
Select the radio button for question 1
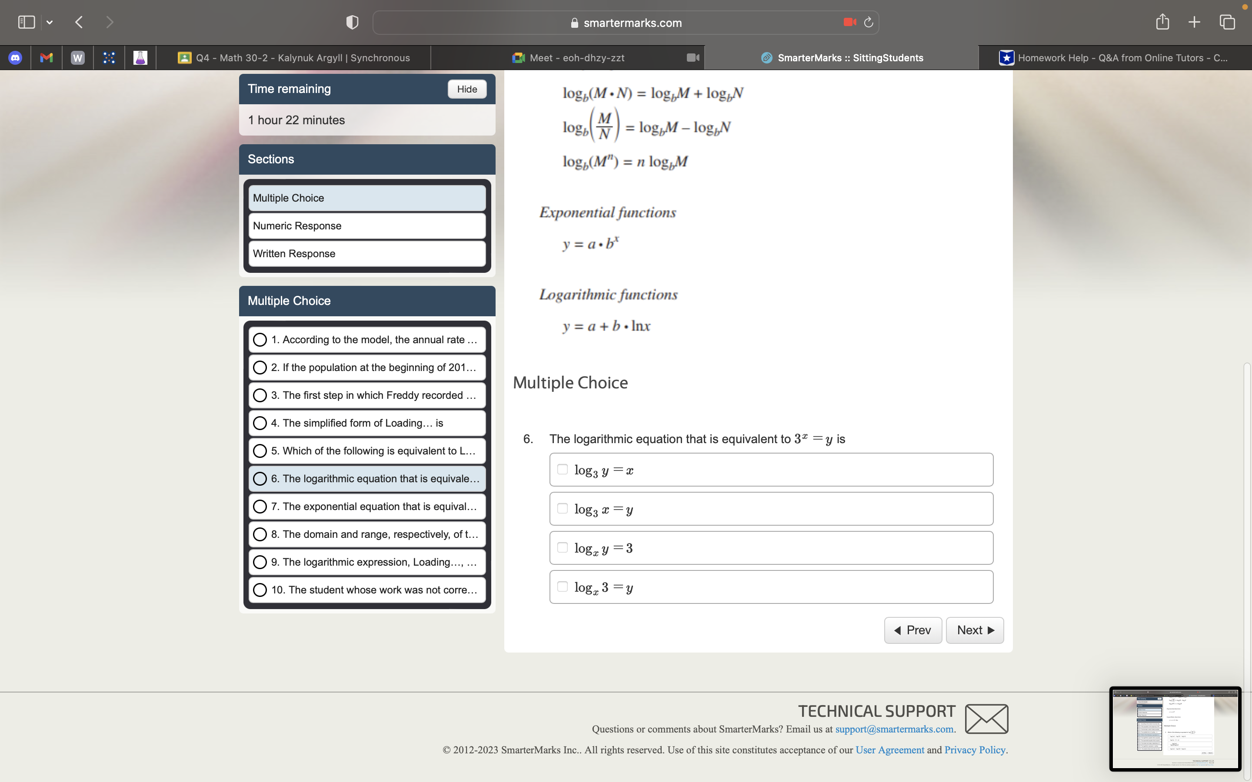coord(260,339)
